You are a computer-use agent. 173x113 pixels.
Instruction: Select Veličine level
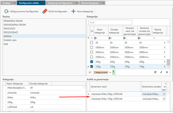click(x=44, y=36)
